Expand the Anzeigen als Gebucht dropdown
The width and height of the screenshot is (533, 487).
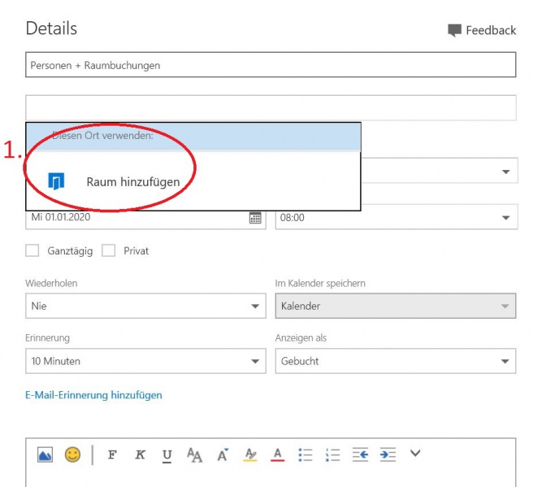(396, 361)
